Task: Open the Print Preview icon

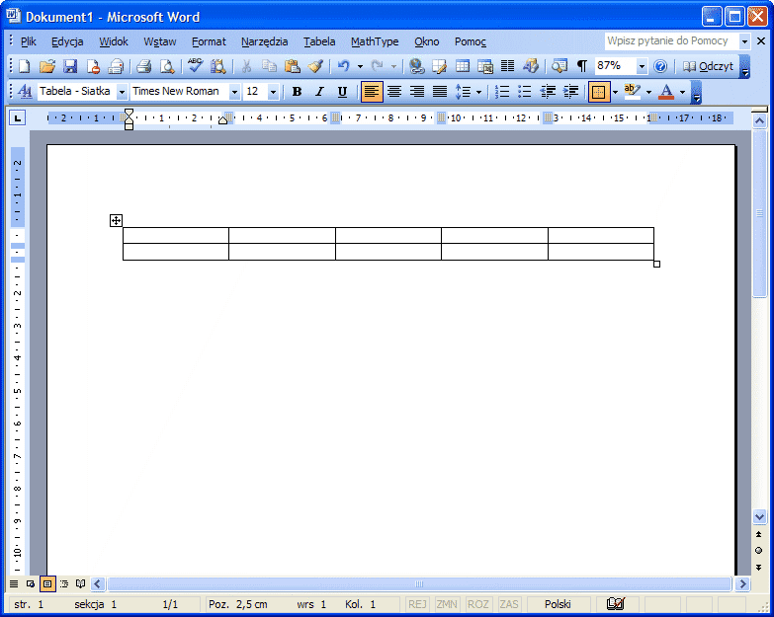Action: coord(167,66)
